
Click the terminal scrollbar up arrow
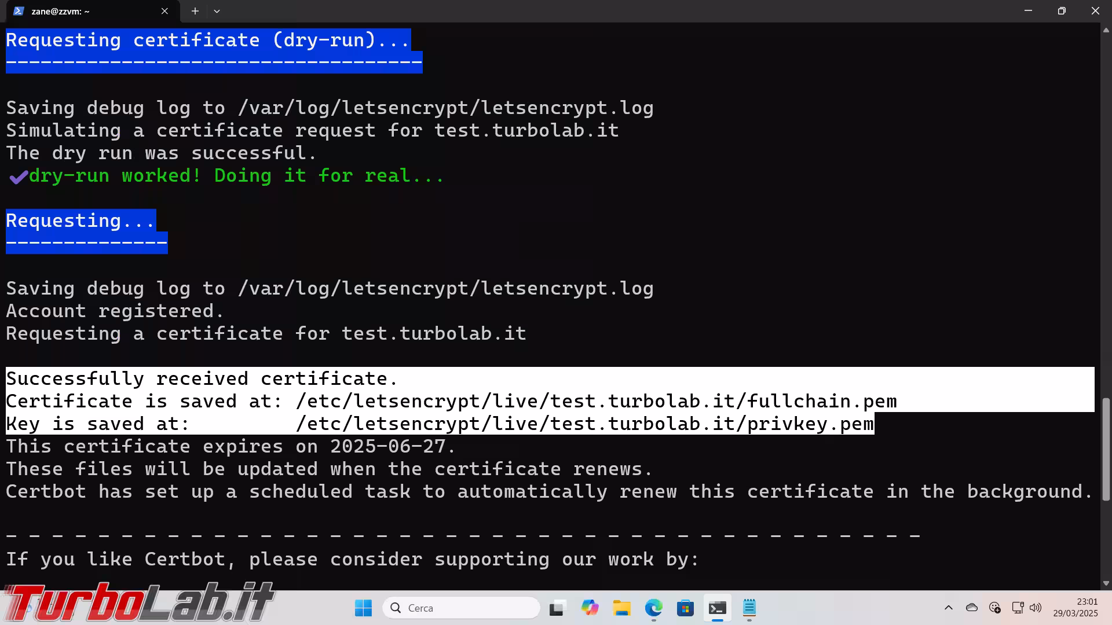tap(1106, 30)
